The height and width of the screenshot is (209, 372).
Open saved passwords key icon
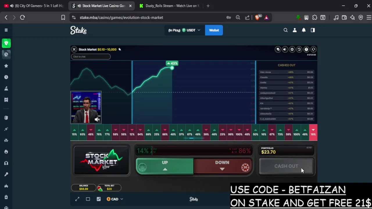[229, 17]
